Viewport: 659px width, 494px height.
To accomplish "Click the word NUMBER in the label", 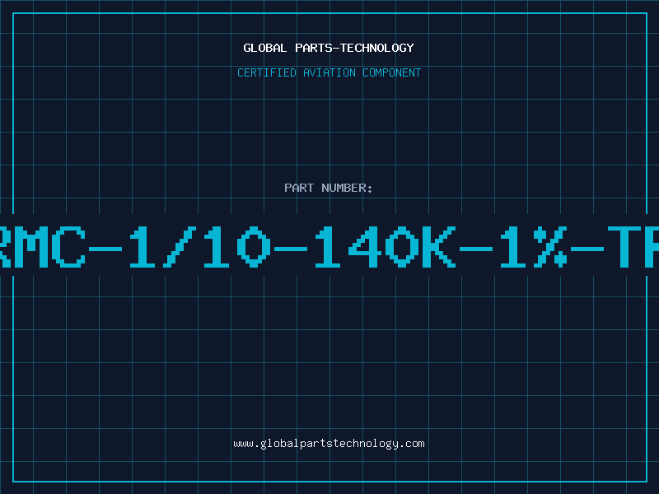I will 344,188.
